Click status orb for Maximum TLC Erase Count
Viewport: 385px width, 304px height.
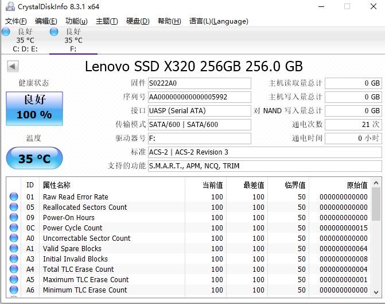pos(14,279)
